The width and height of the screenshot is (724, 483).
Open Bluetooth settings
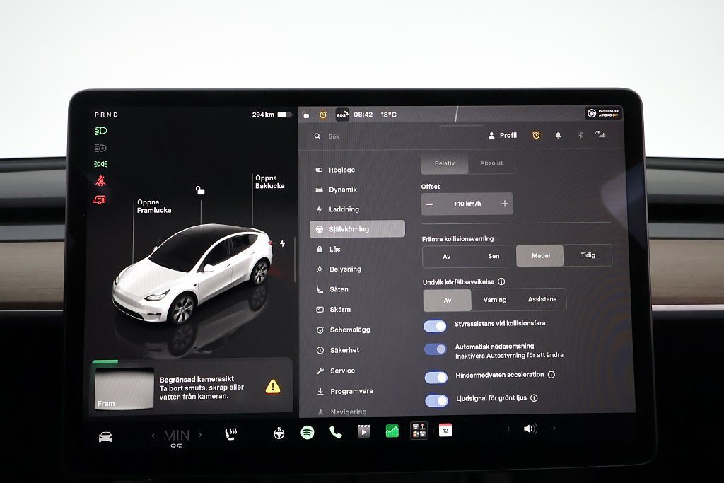(x=580, y=135)
